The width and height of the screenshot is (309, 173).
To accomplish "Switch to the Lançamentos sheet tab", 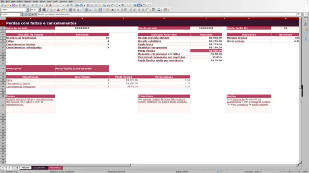I will (x=39, y=168).
